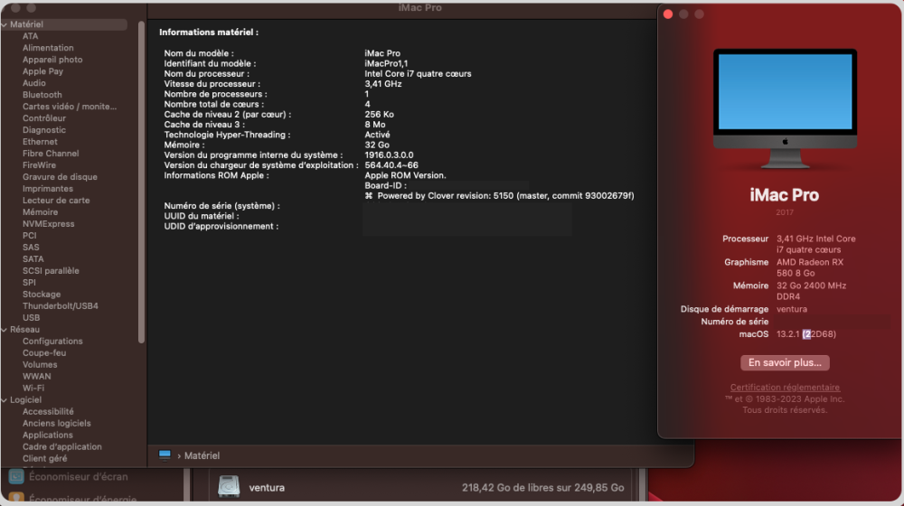Select Anciens logiciels in the sidebar

click(x=56, y=423)
